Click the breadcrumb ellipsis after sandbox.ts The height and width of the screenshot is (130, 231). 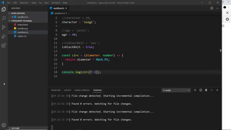point(69,13)
